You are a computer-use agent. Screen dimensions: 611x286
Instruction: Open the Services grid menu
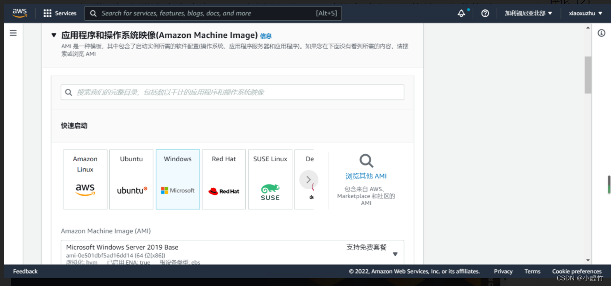pyautogui.click(x=59, y=13)
